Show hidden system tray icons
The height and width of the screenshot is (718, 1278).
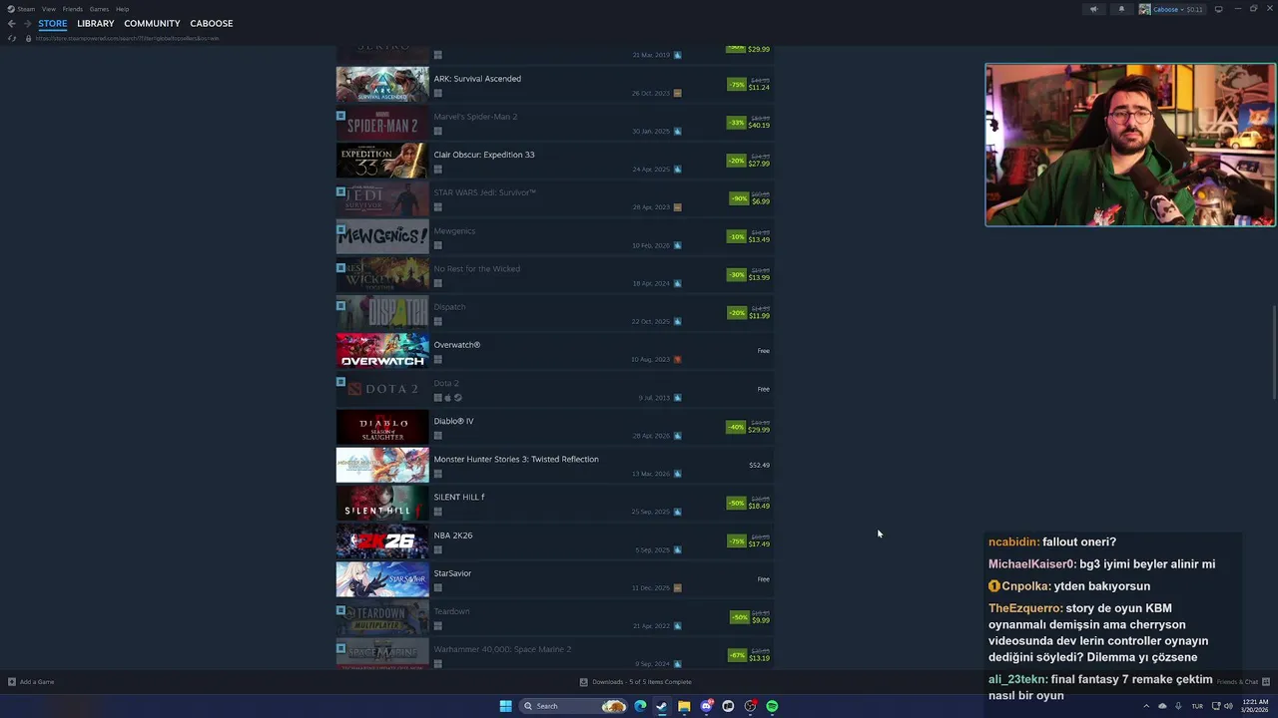point(1146,706)
